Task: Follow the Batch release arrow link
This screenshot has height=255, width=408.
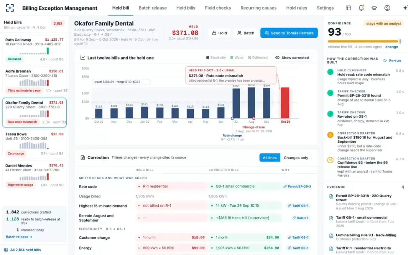Action: pyautogui.click(x=19, y=237)
